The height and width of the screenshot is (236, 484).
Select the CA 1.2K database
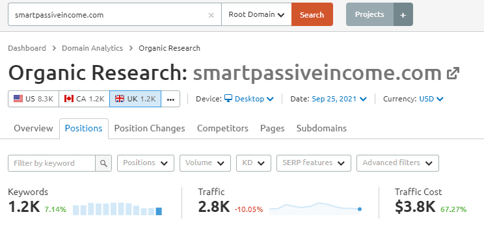(x=84, y=99)
